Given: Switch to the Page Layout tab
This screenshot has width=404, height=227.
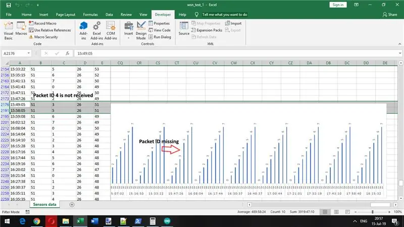Looking at the screenshot, I should [66, 15].
